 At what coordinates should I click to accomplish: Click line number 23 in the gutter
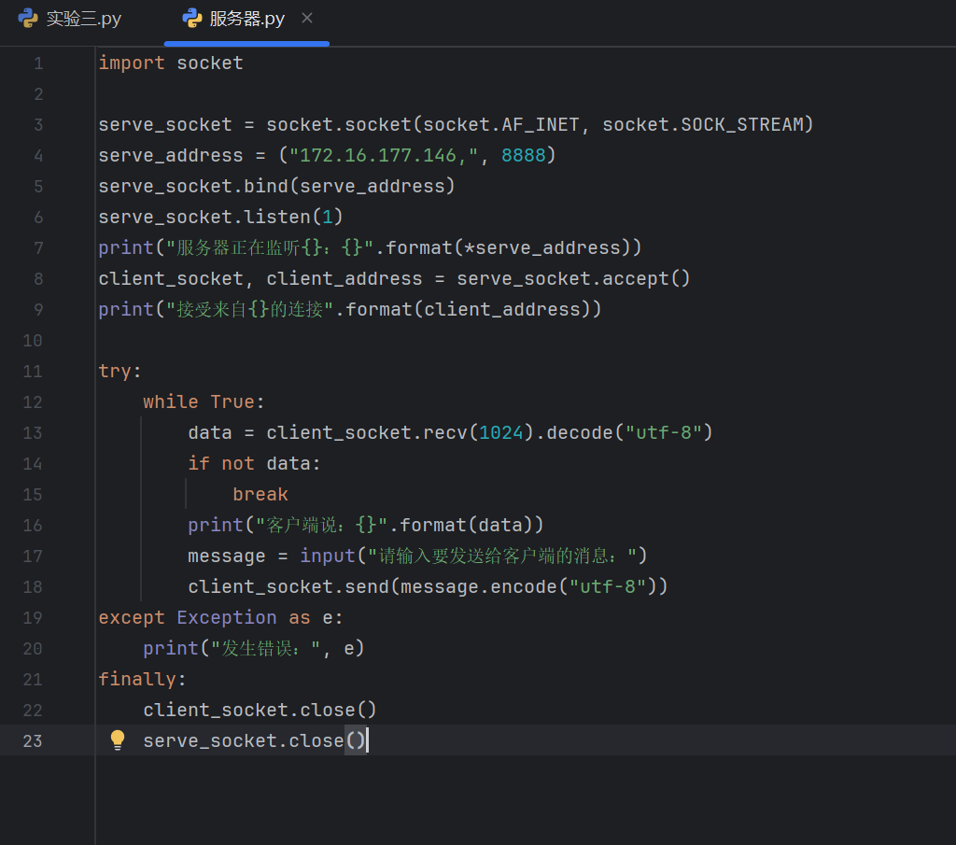tap(34, 741)
